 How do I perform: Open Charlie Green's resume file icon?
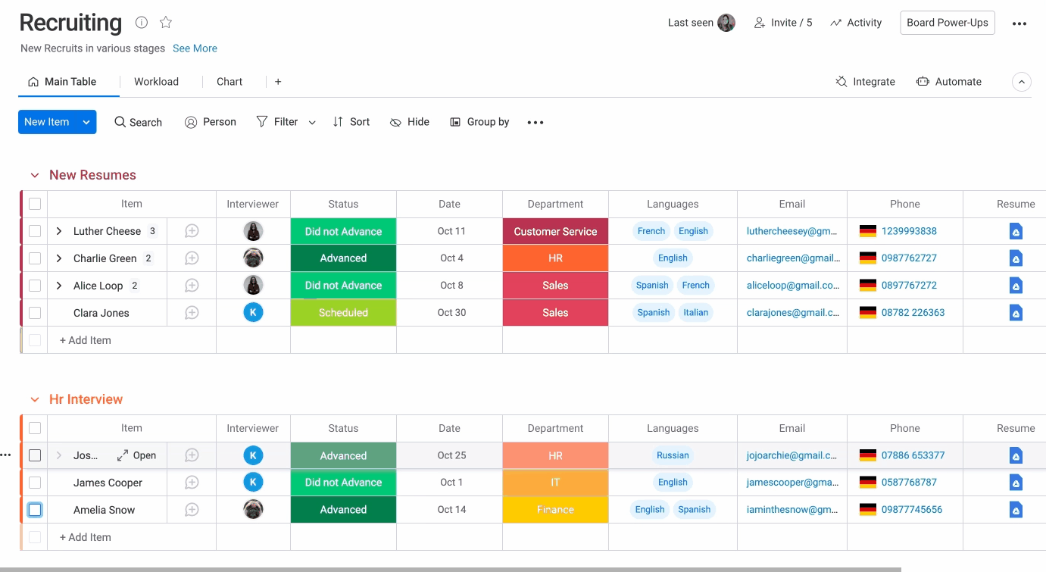[1016, 258]
